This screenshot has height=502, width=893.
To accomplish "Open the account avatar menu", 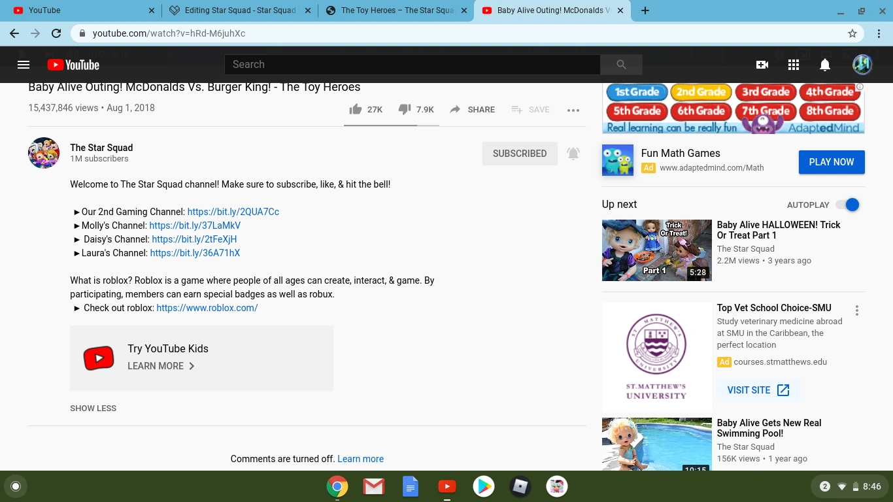I will (x=862, y=64).
